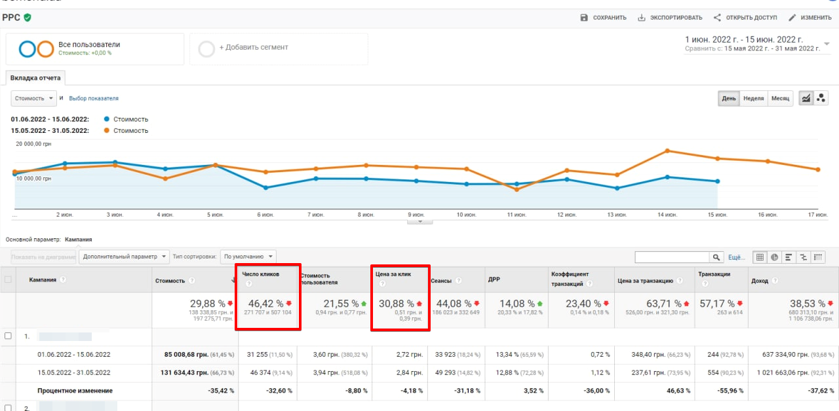Tick the checkbox for campaign row 1
Viewport: 839px width, 411px height.
click(8, 336)
